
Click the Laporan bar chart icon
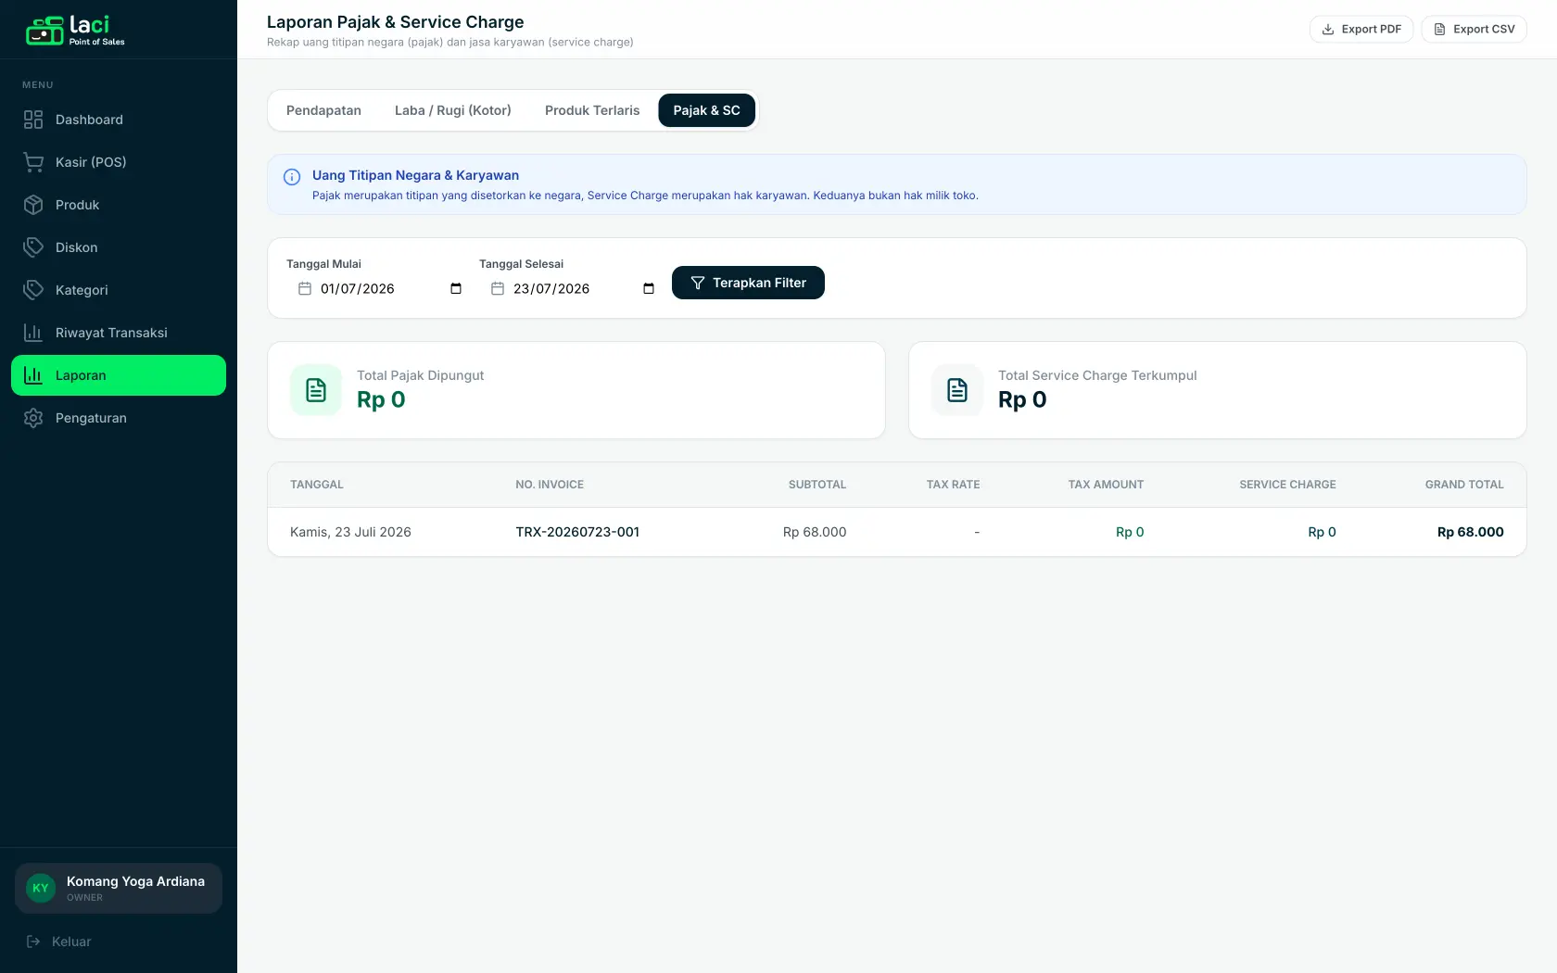coord(33,375)
